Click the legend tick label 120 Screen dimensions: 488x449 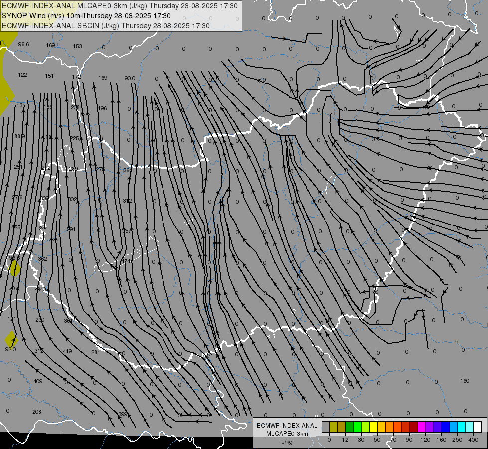425,440
